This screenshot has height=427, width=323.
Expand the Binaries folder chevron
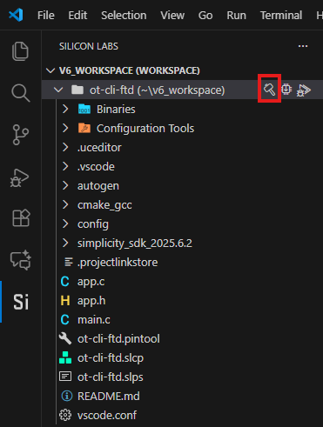(x=65, y=109)
